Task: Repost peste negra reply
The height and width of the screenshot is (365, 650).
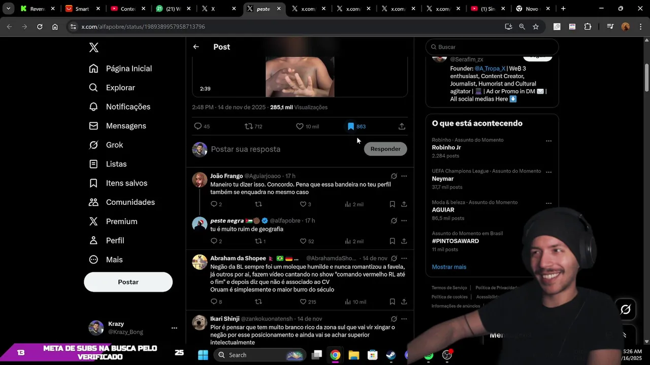Action: click(260, 241)
